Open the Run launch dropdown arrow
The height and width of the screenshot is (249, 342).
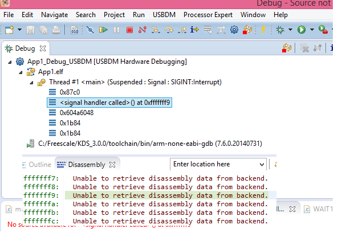coord(312,30)
